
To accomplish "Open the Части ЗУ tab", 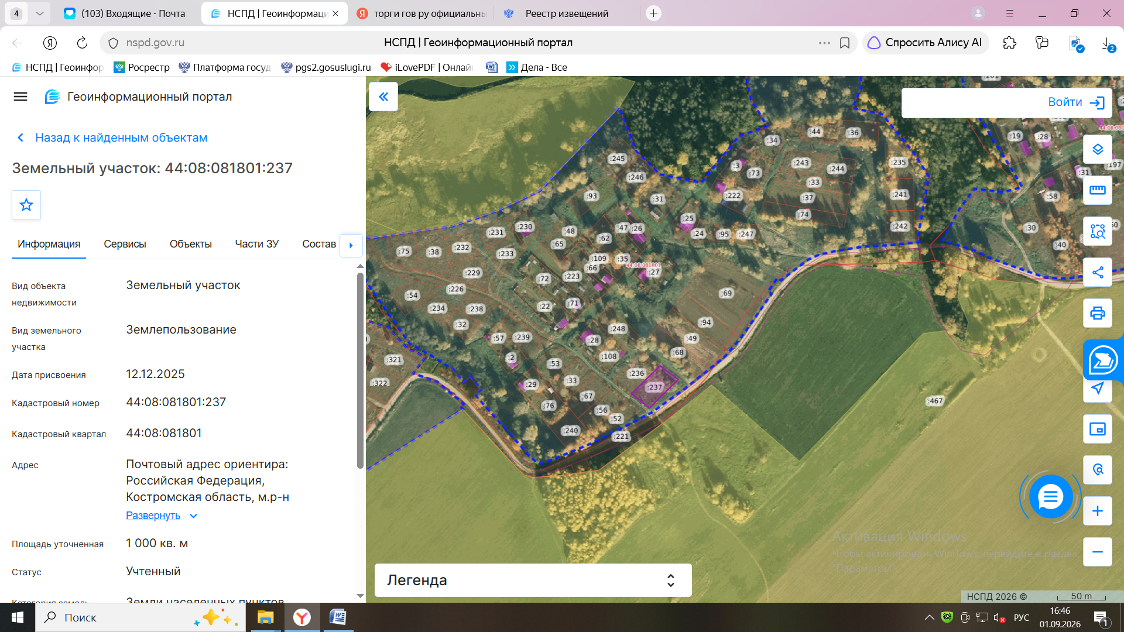I will pyautogui.click(x=256, y=244).
